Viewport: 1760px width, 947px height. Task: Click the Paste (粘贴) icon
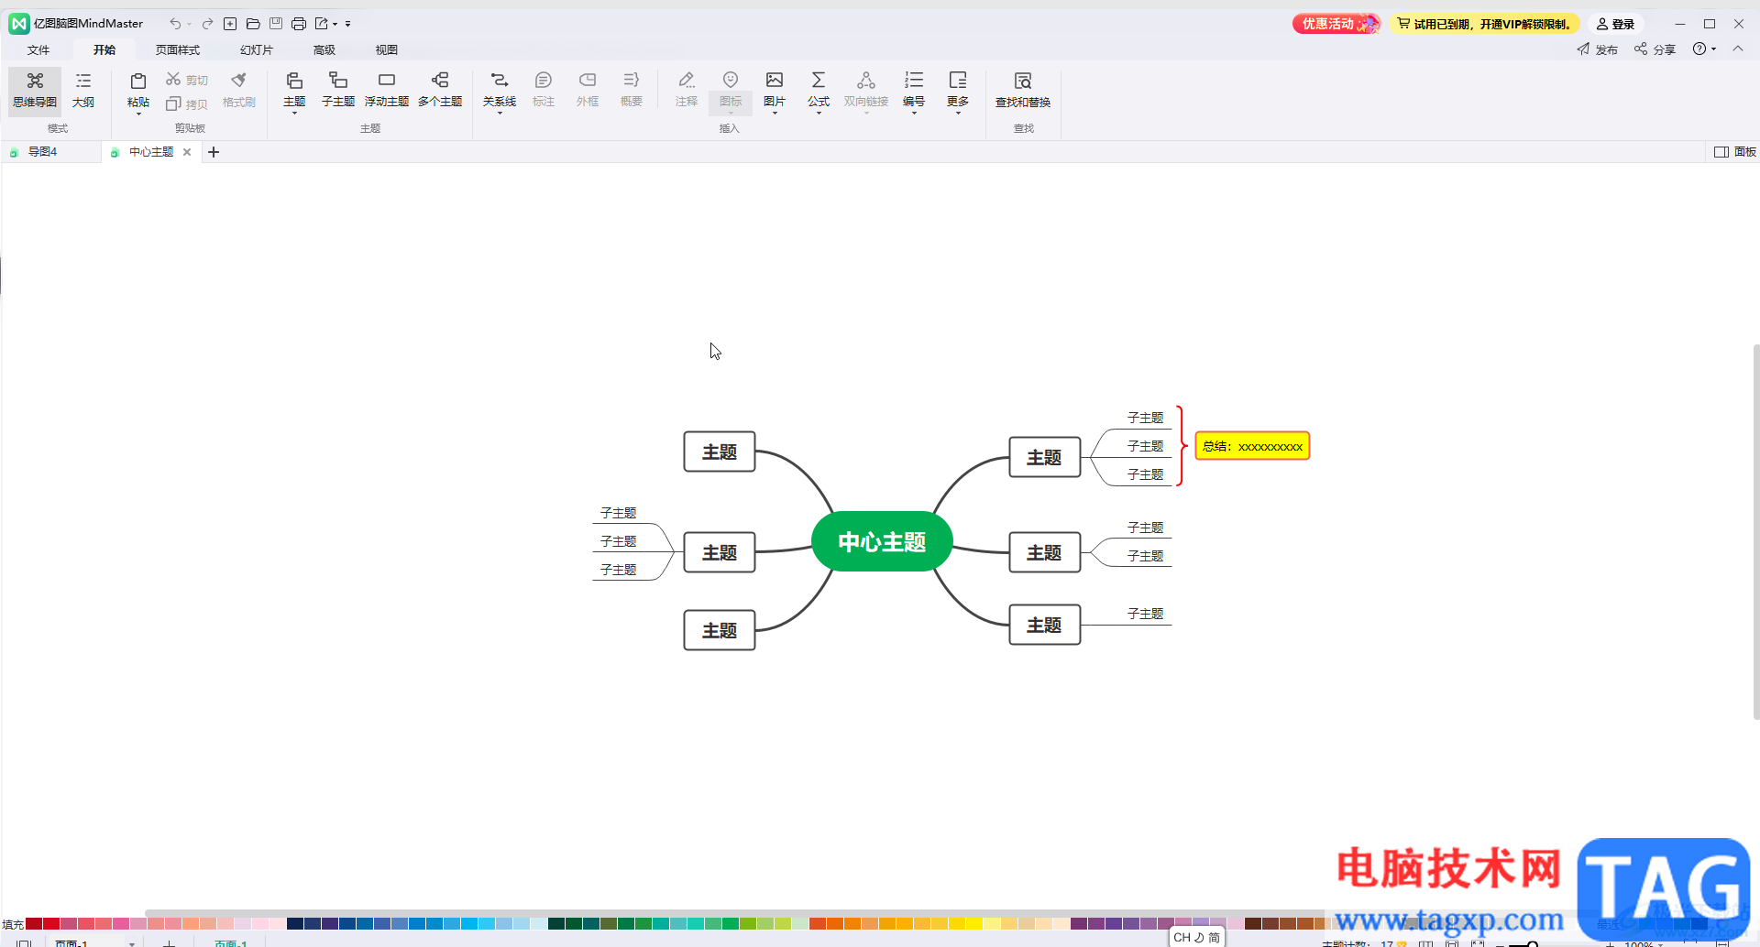138,82
